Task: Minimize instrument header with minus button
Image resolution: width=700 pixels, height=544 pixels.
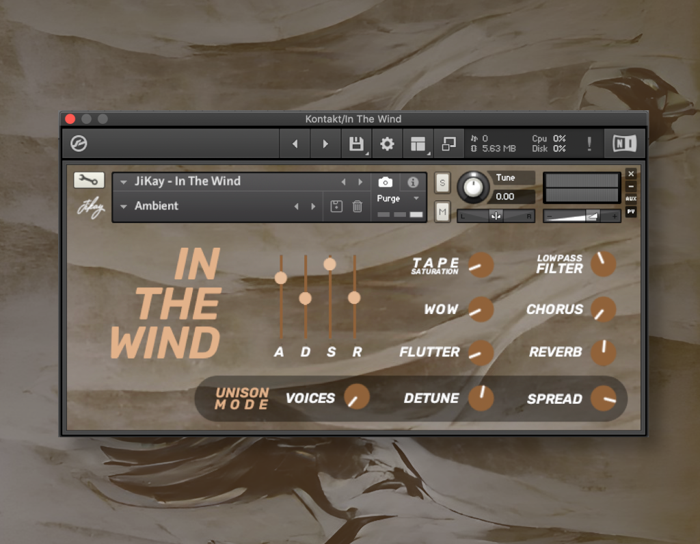Action: 631,186
